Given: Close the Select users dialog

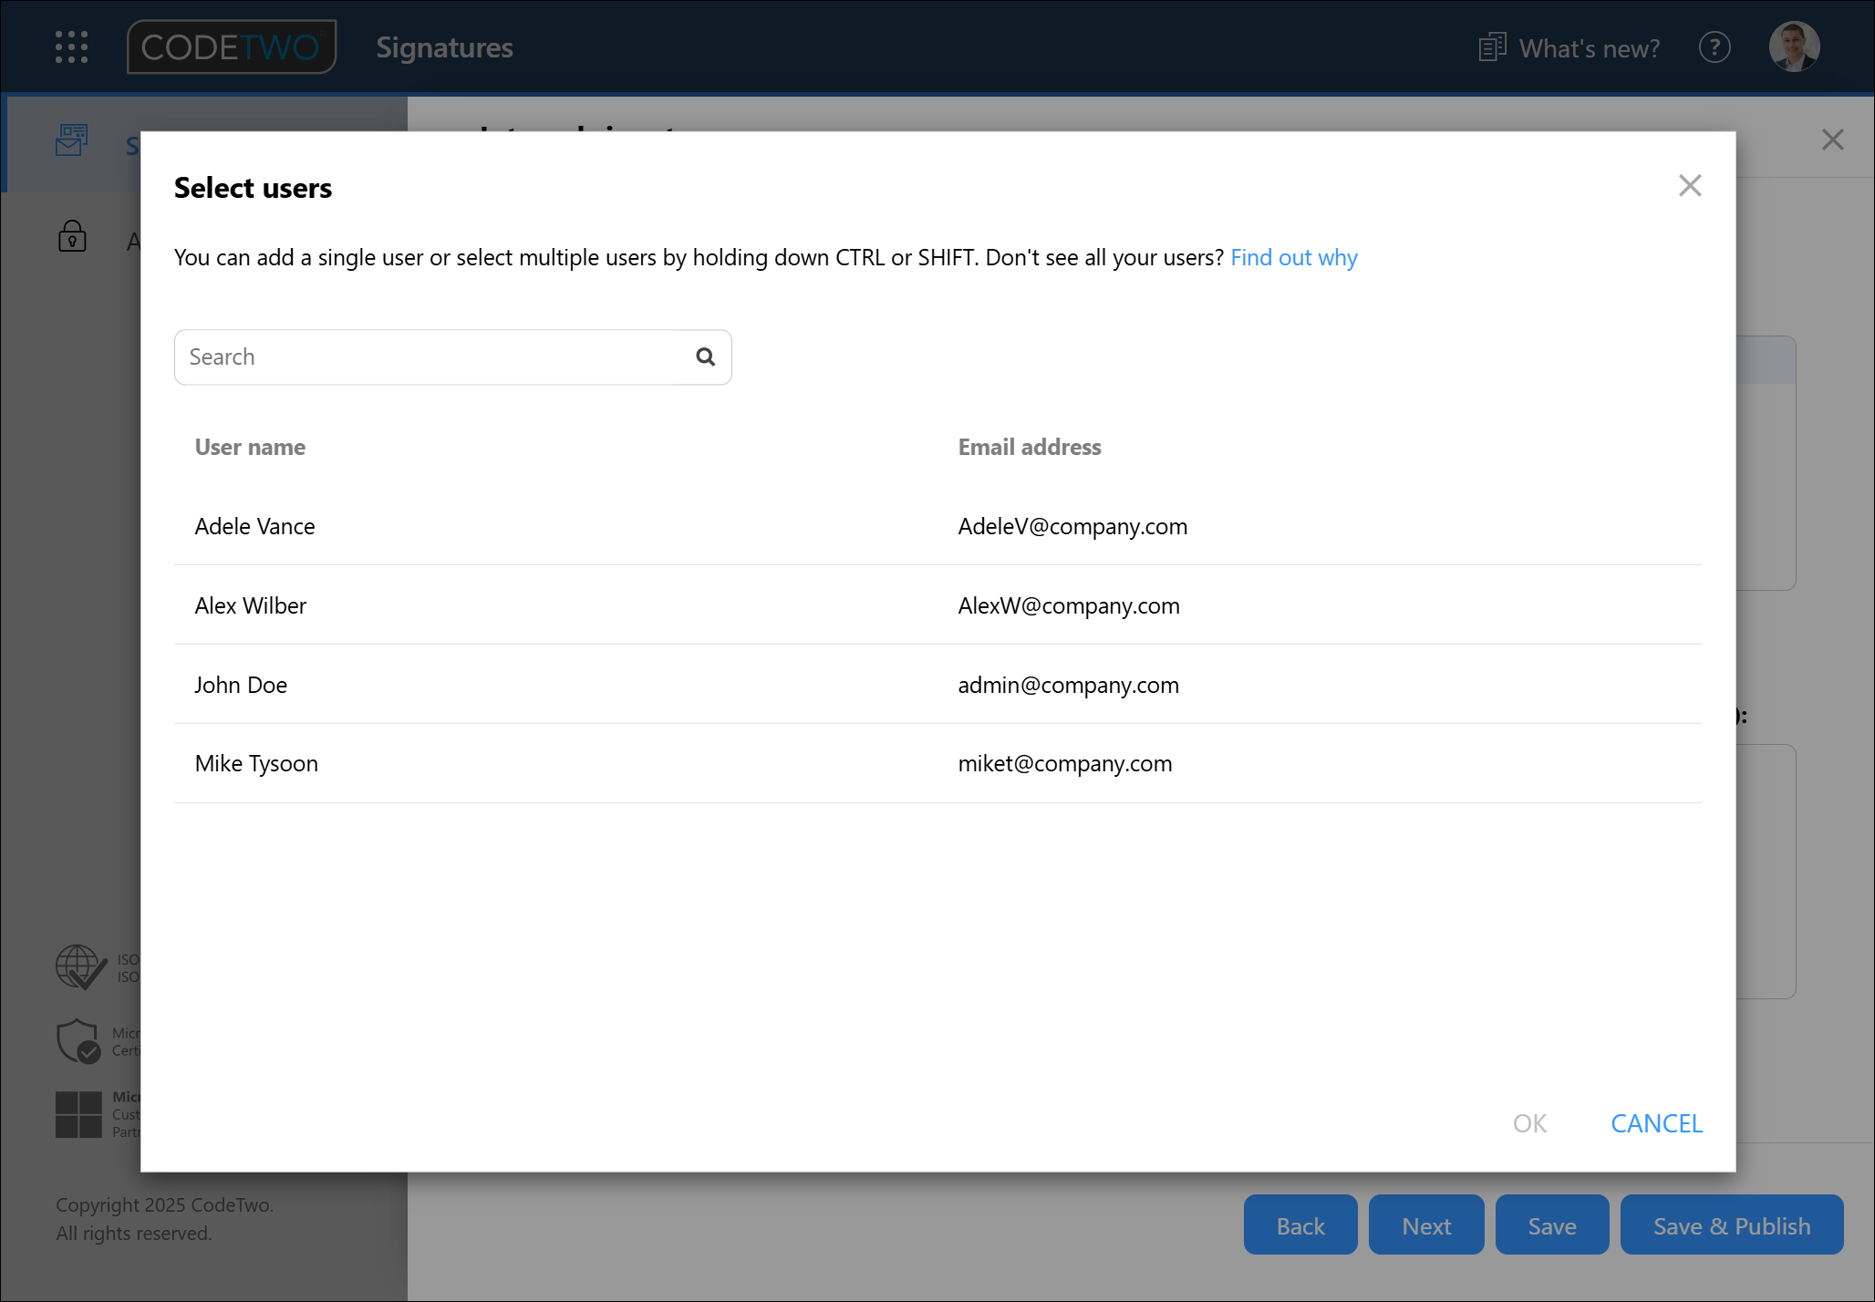Looking at the screenshot, I should point(1690,186).
